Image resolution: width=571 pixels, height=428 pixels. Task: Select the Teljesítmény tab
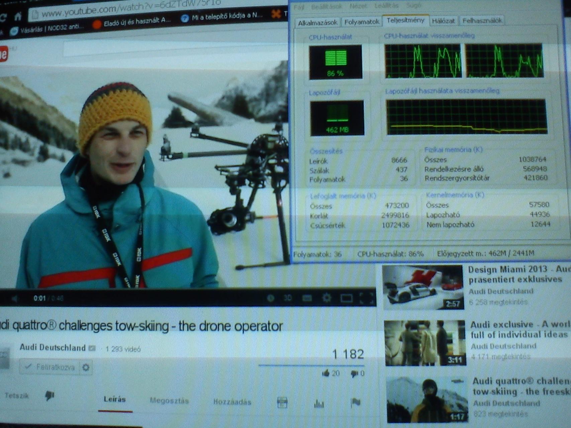pos(405,20)
